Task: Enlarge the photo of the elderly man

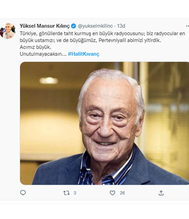Action: [x=104, y=123]
